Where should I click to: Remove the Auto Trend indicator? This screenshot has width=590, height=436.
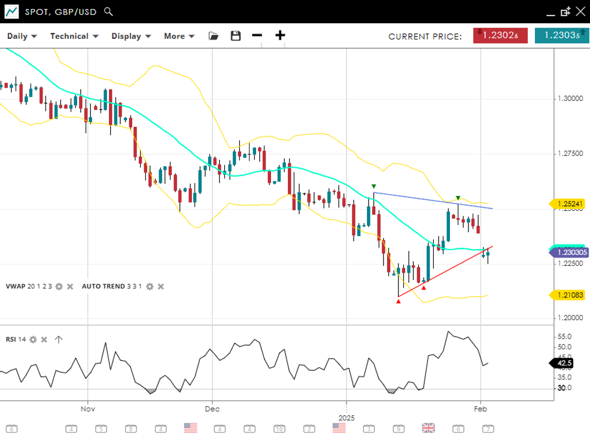tap(161, 287)
